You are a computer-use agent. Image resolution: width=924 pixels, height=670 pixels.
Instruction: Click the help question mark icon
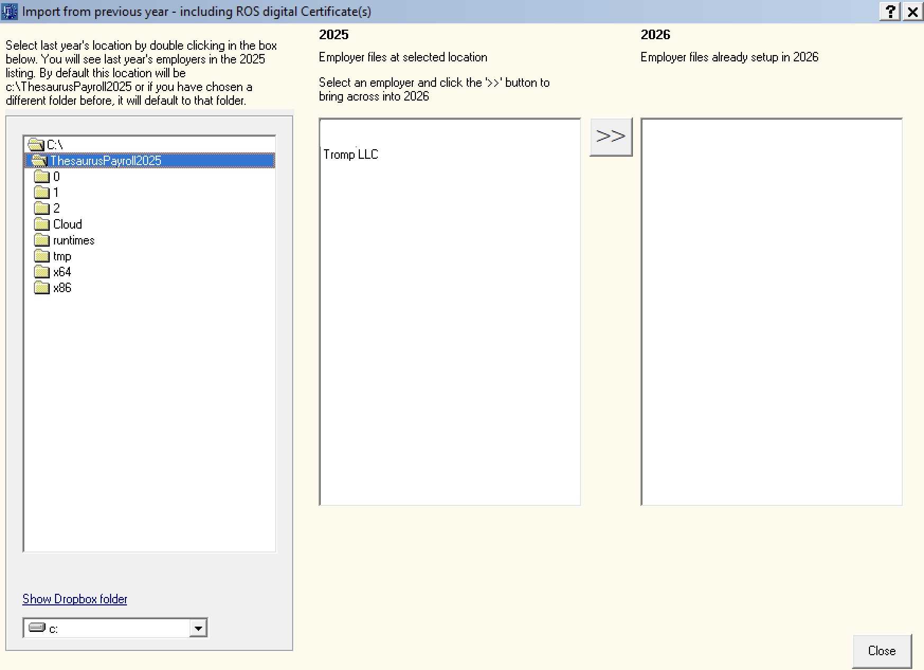pyautogui.click(x=890, y=12)
